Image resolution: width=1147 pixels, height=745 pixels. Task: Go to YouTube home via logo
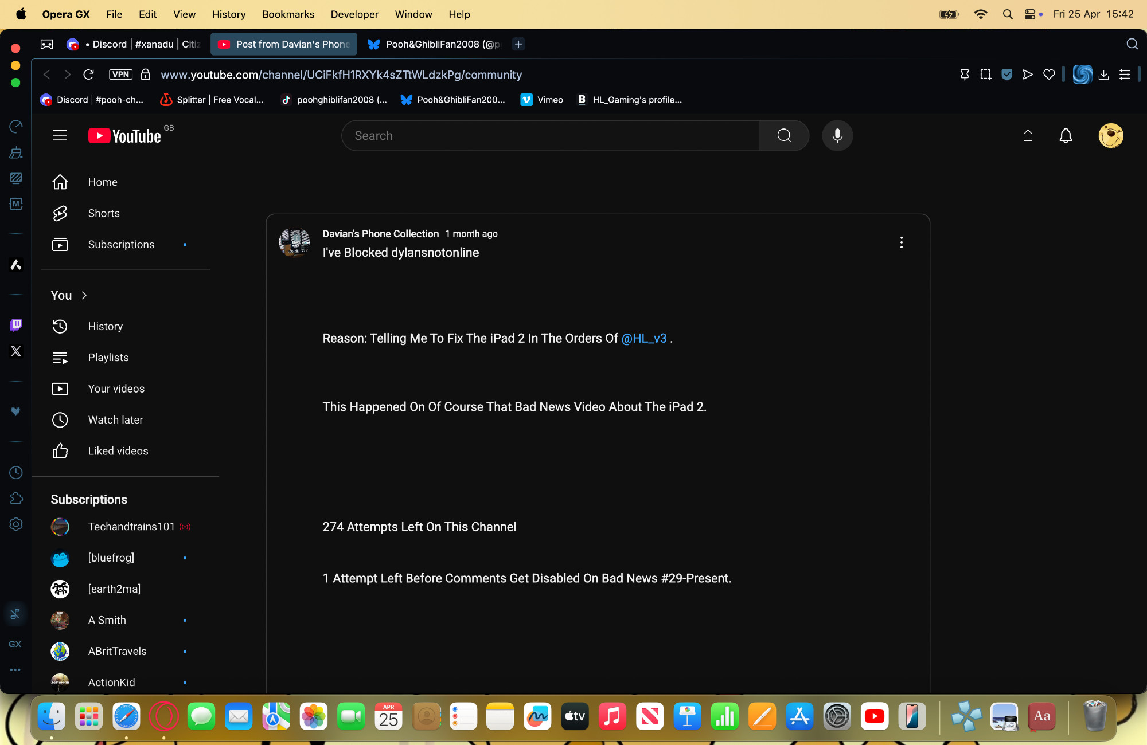pyautogui.click(x=125, y=136)
